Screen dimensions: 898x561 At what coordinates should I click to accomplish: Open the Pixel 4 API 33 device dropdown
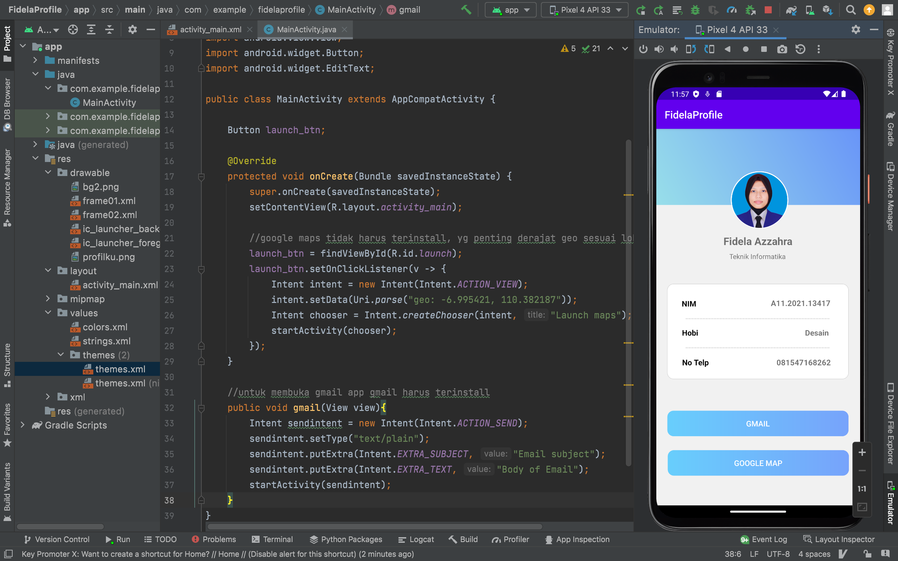coord(584,10)
